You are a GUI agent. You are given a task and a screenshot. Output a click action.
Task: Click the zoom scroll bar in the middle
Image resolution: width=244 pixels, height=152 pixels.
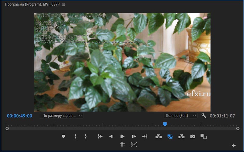(x=122, y=128)
